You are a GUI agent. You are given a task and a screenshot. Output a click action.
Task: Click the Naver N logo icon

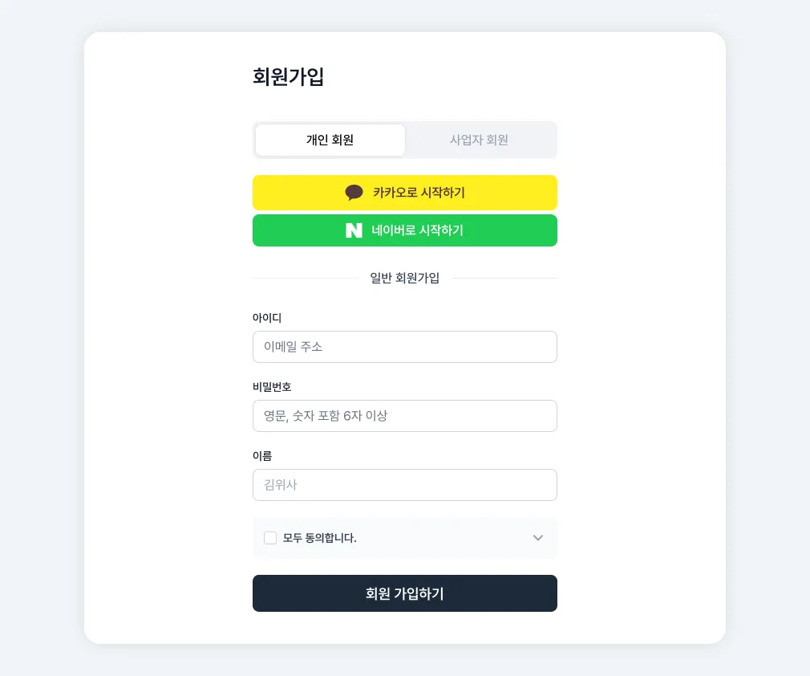[x=354, y=230]
